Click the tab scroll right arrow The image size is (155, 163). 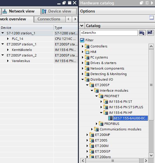click(x=75, y=19)
